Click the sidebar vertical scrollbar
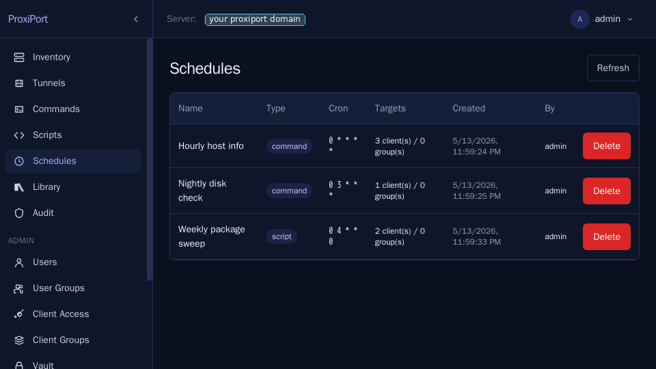Screen dimensions: 656x369 [150, 159]
